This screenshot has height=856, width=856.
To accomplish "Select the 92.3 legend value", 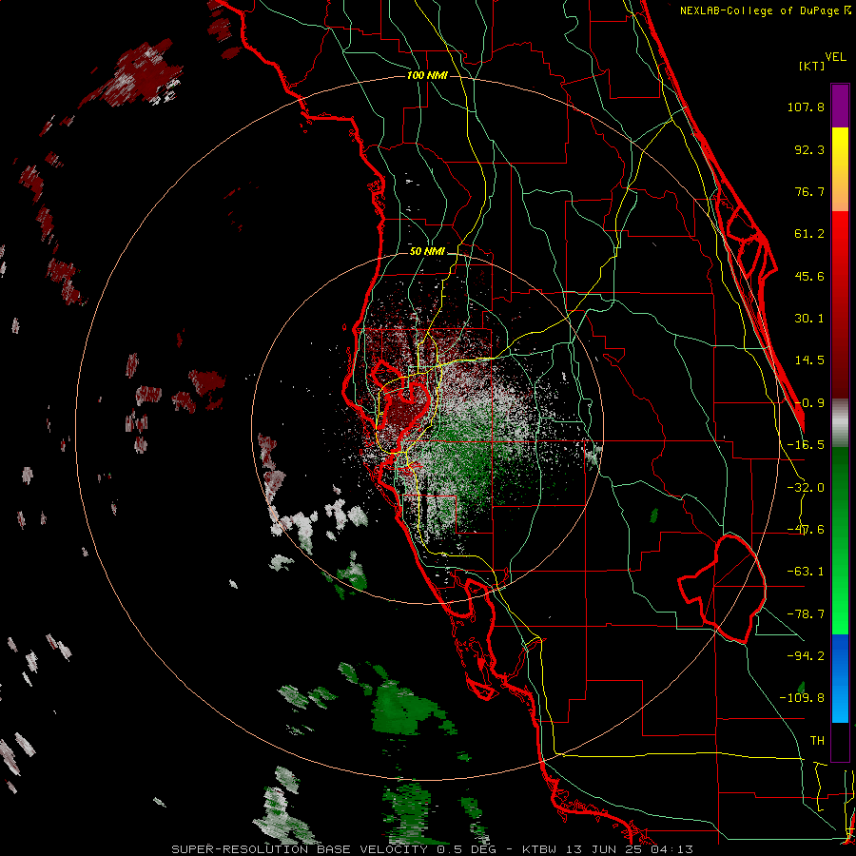I will click(809, 149).
